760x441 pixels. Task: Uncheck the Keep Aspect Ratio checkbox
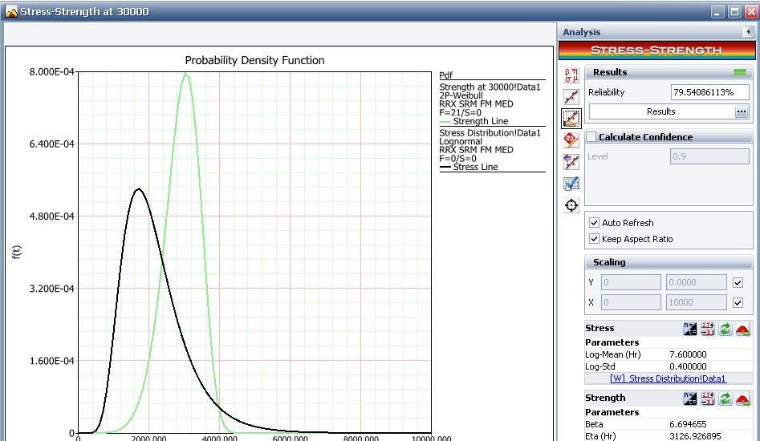click(x=594, y=239)
